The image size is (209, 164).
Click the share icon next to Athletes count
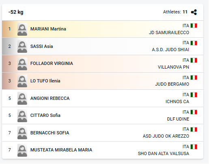[x=194, y=12]
